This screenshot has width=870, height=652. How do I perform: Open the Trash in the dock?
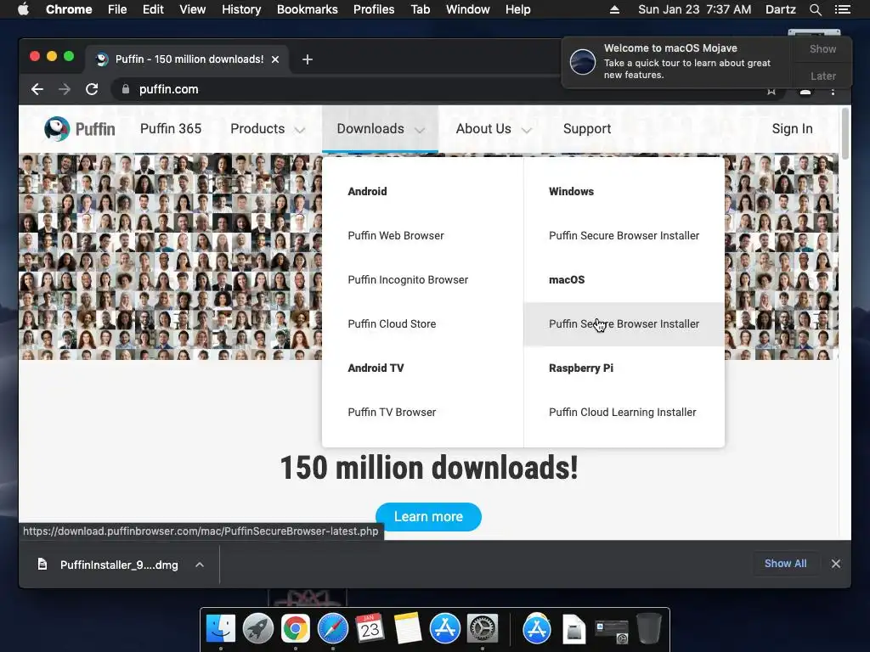click(648, 629)
